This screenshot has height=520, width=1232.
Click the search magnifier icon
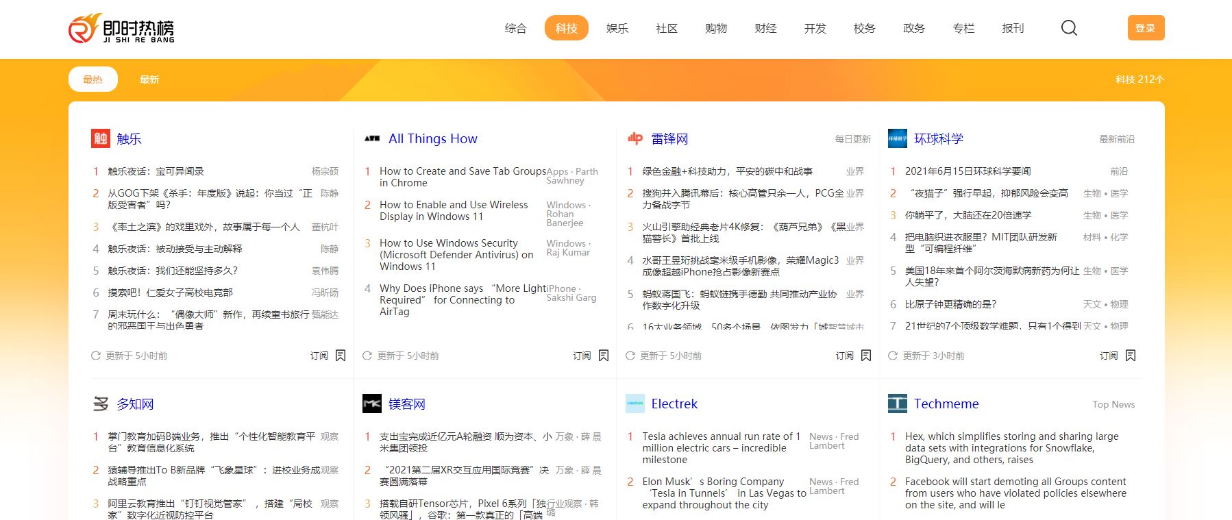[x=1069, y=28]
